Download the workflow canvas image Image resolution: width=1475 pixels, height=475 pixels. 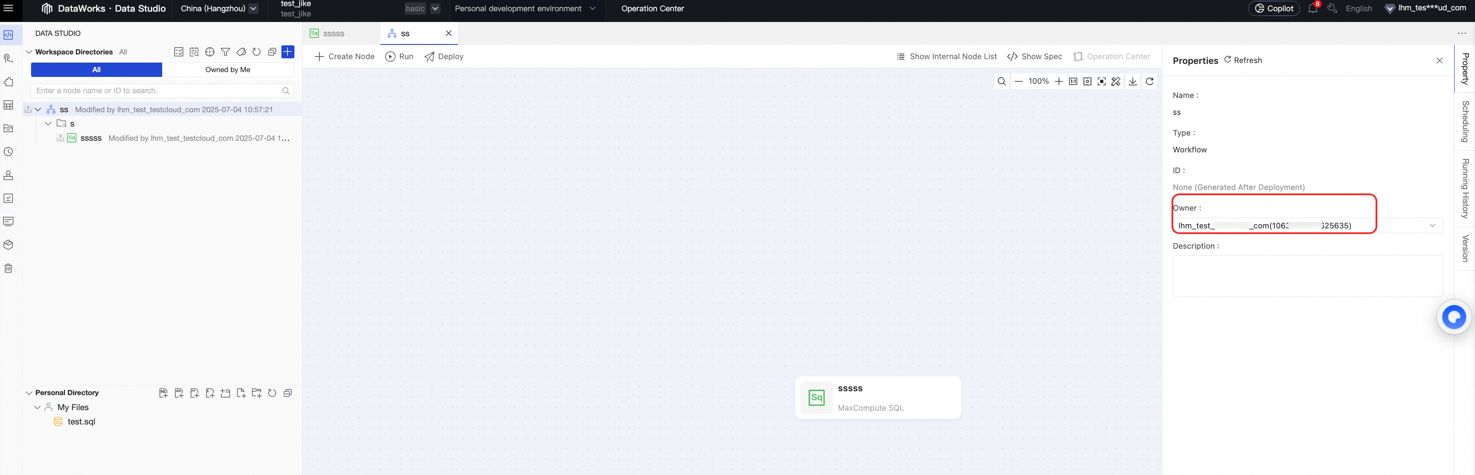[1133, 81]
